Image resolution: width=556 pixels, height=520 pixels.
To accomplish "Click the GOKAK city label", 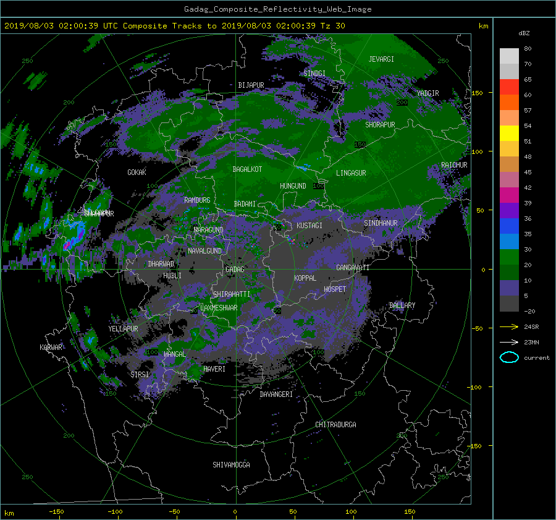I will point(137,172).
